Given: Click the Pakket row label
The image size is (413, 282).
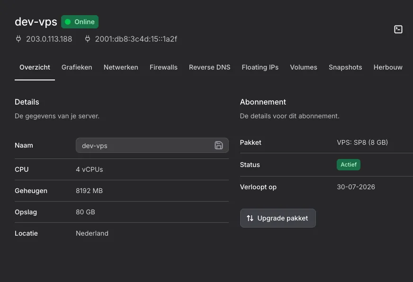Looking at the screenshot, I should [251, 142].
